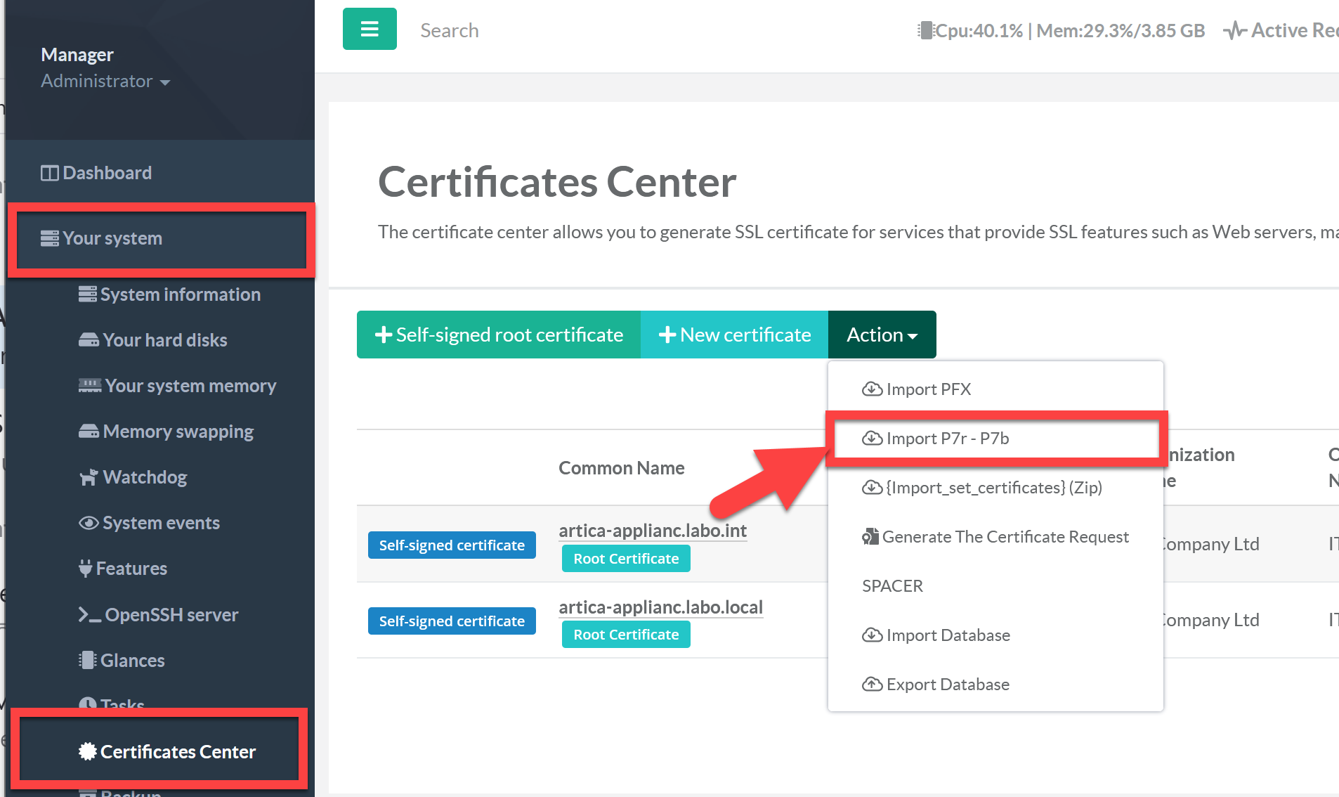Collapse the Action dropdown button
Screen dimensions: 1339x797
tap(882, 335)
